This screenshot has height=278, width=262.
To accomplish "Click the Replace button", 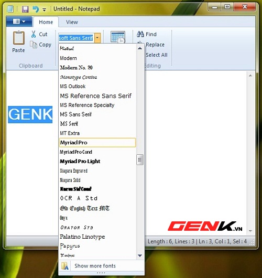I will coord(155,45).
